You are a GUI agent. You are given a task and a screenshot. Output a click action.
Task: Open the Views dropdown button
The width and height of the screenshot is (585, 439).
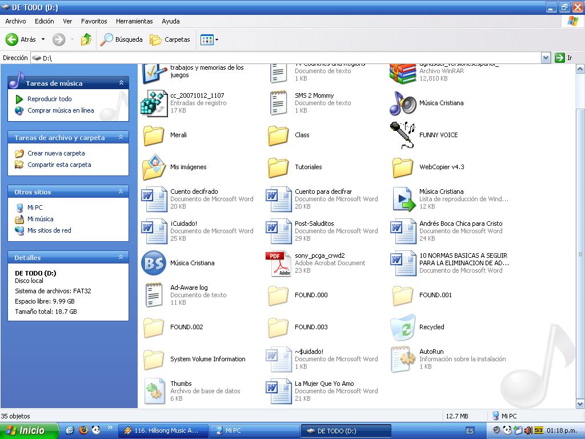[209, 39]
